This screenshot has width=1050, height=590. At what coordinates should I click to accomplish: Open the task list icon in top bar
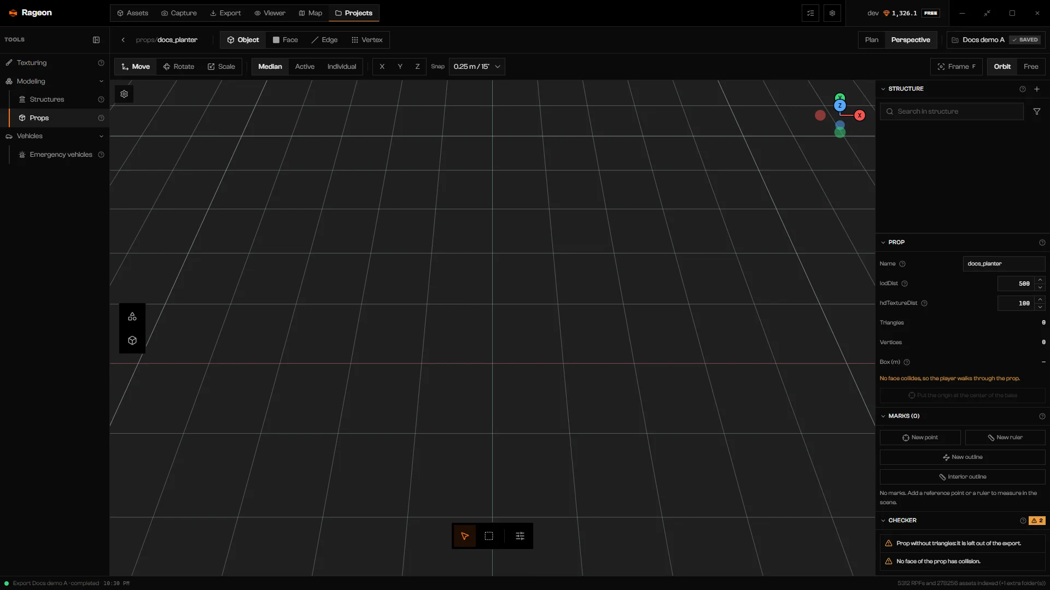(810, 13)
